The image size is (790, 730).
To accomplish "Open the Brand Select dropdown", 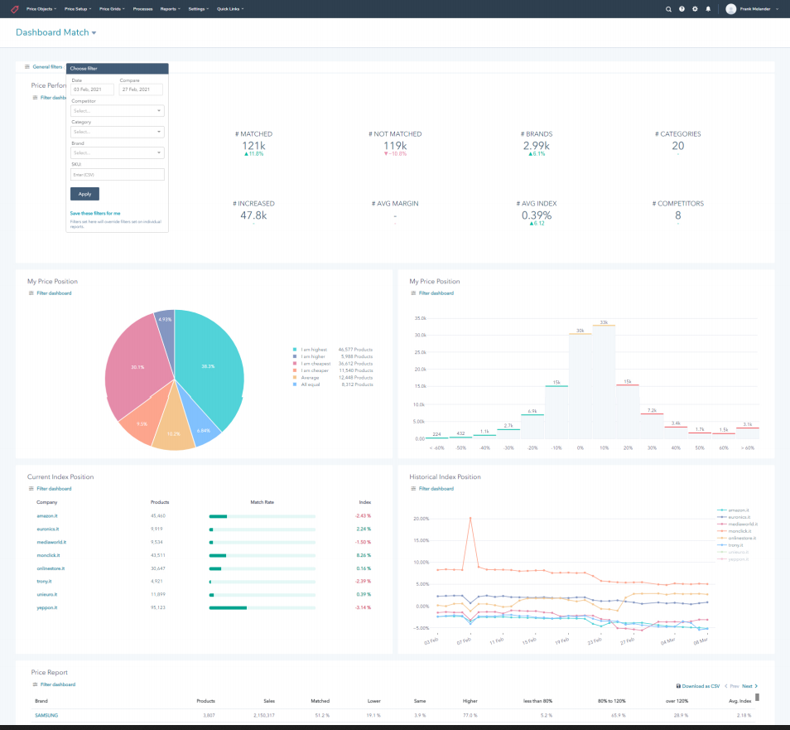I will point(117,152).
